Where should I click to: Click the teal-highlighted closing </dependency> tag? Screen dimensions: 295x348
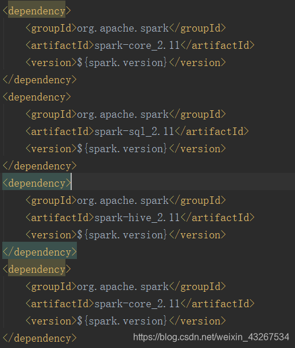pyautogui.click(x=40, y=252)
